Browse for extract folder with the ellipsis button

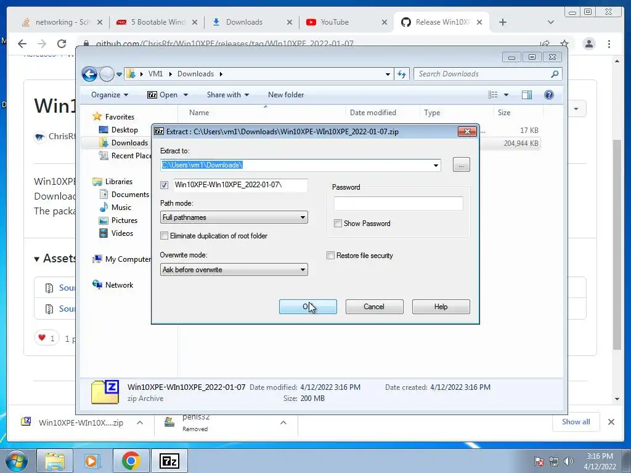coord(461,165)
